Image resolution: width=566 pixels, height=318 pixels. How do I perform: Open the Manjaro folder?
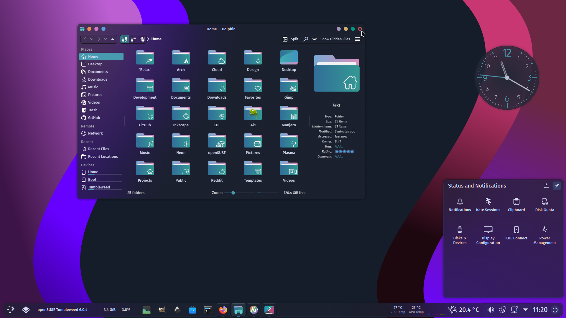coord(289,116)
